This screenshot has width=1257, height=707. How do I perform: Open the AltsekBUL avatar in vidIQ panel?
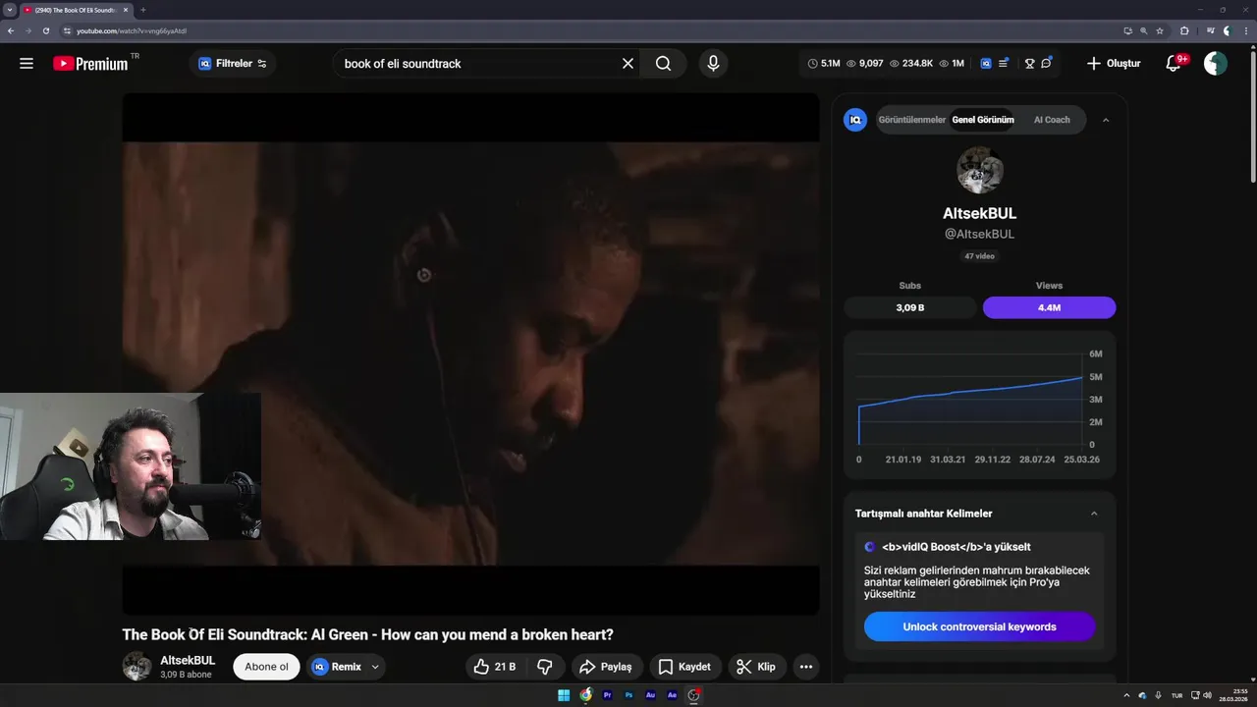[980, 171]
